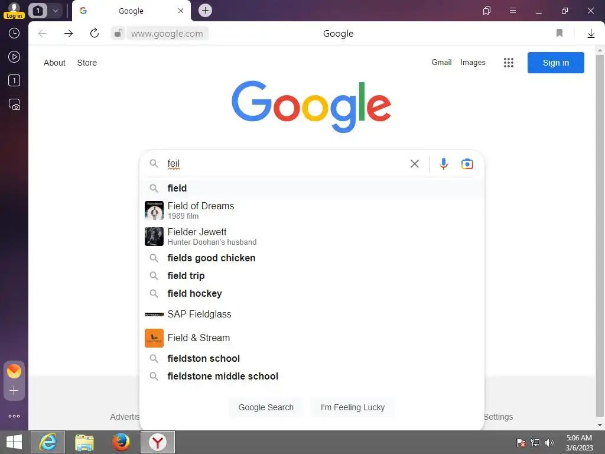Launch Firefox from the taskbar
605x454 pixels.
click(121, 442)
